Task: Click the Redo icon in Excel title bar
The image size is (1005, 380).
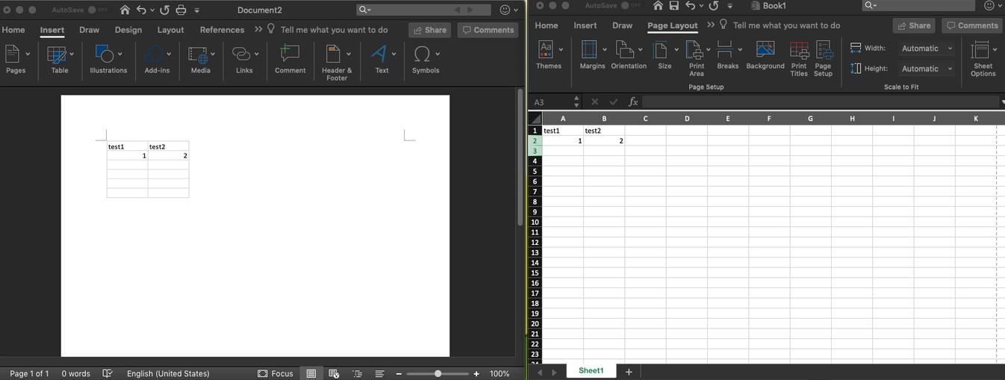Action: tap(713, 6)
